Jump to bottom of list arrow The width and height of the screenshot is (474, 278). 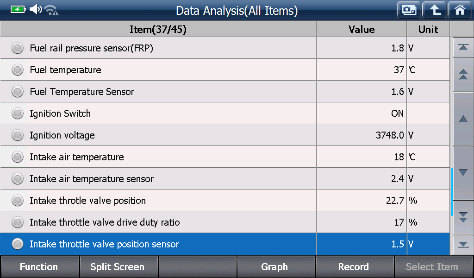point(463,245)
